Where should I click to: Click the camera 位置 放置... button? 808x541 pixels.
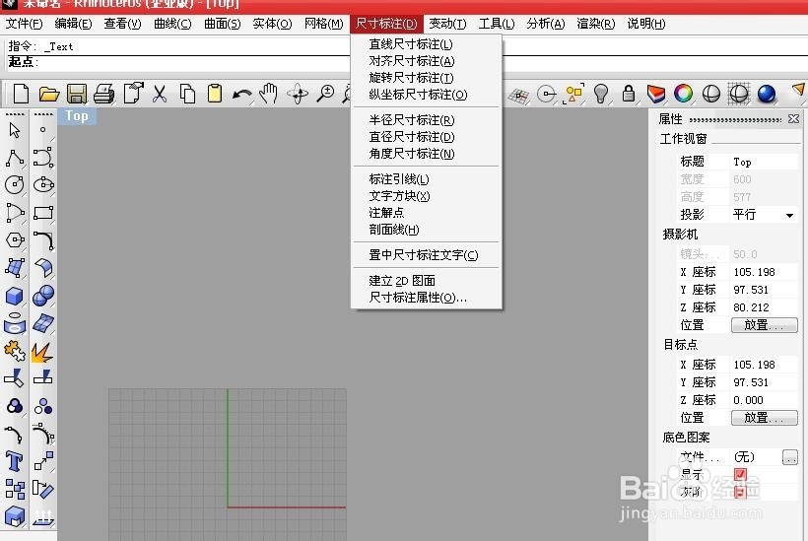[765, 325]
